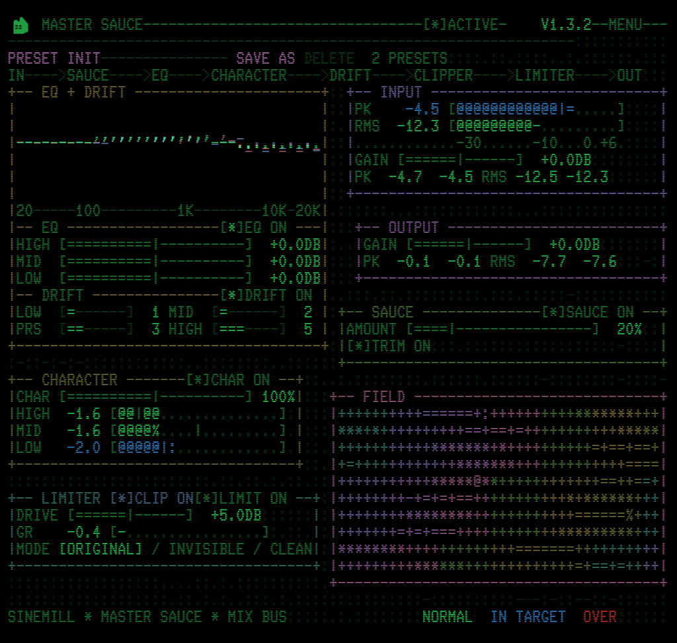Click the input PK level meter
677x643 pixels.
point(537,109)
